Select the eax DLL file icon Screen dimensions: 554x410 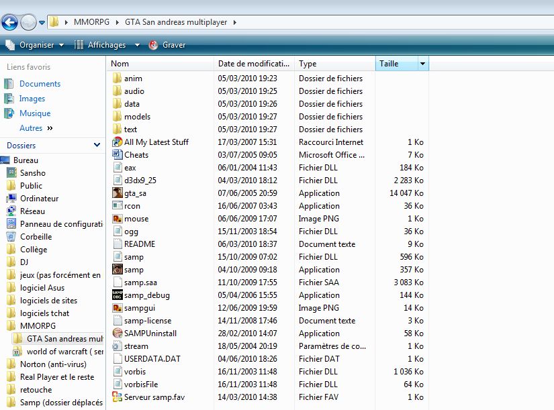[118, 167]
